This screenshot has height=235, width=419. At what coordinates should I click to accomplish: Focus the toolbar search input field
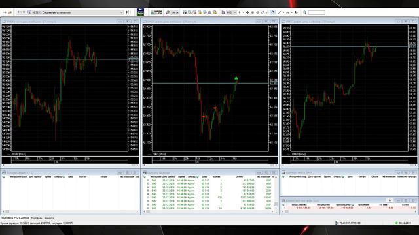click(317, 12)
